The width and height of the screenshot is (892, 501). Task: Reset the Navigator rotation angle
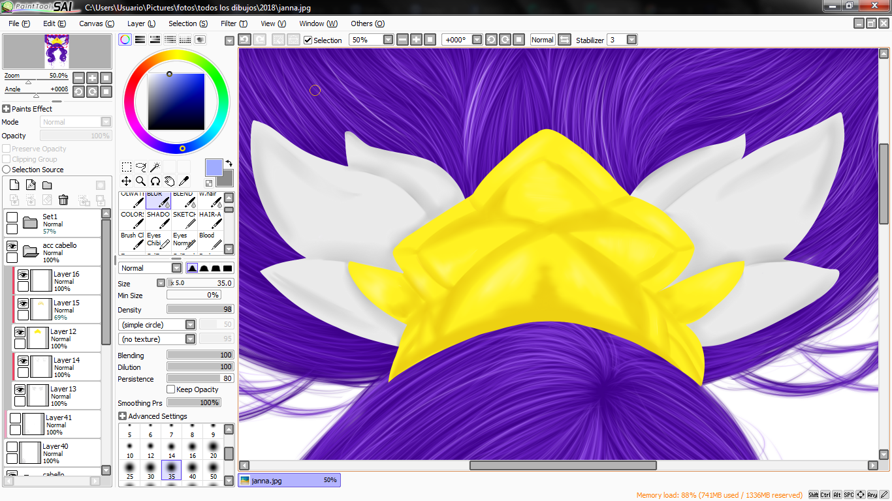[106, 91]
